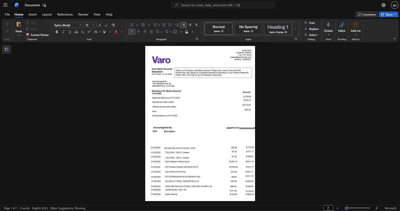
Task: Apply the red font color
Action: click(116, 32)
